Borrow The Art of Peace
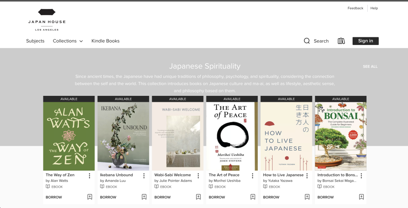The width and height of the screenshot is (408, 208). click(x=217, y=197)
